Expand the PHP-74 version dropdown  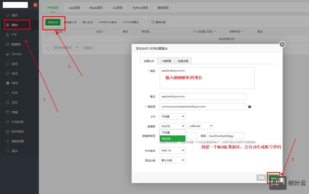pyautogui.click(x=173, y=151)
